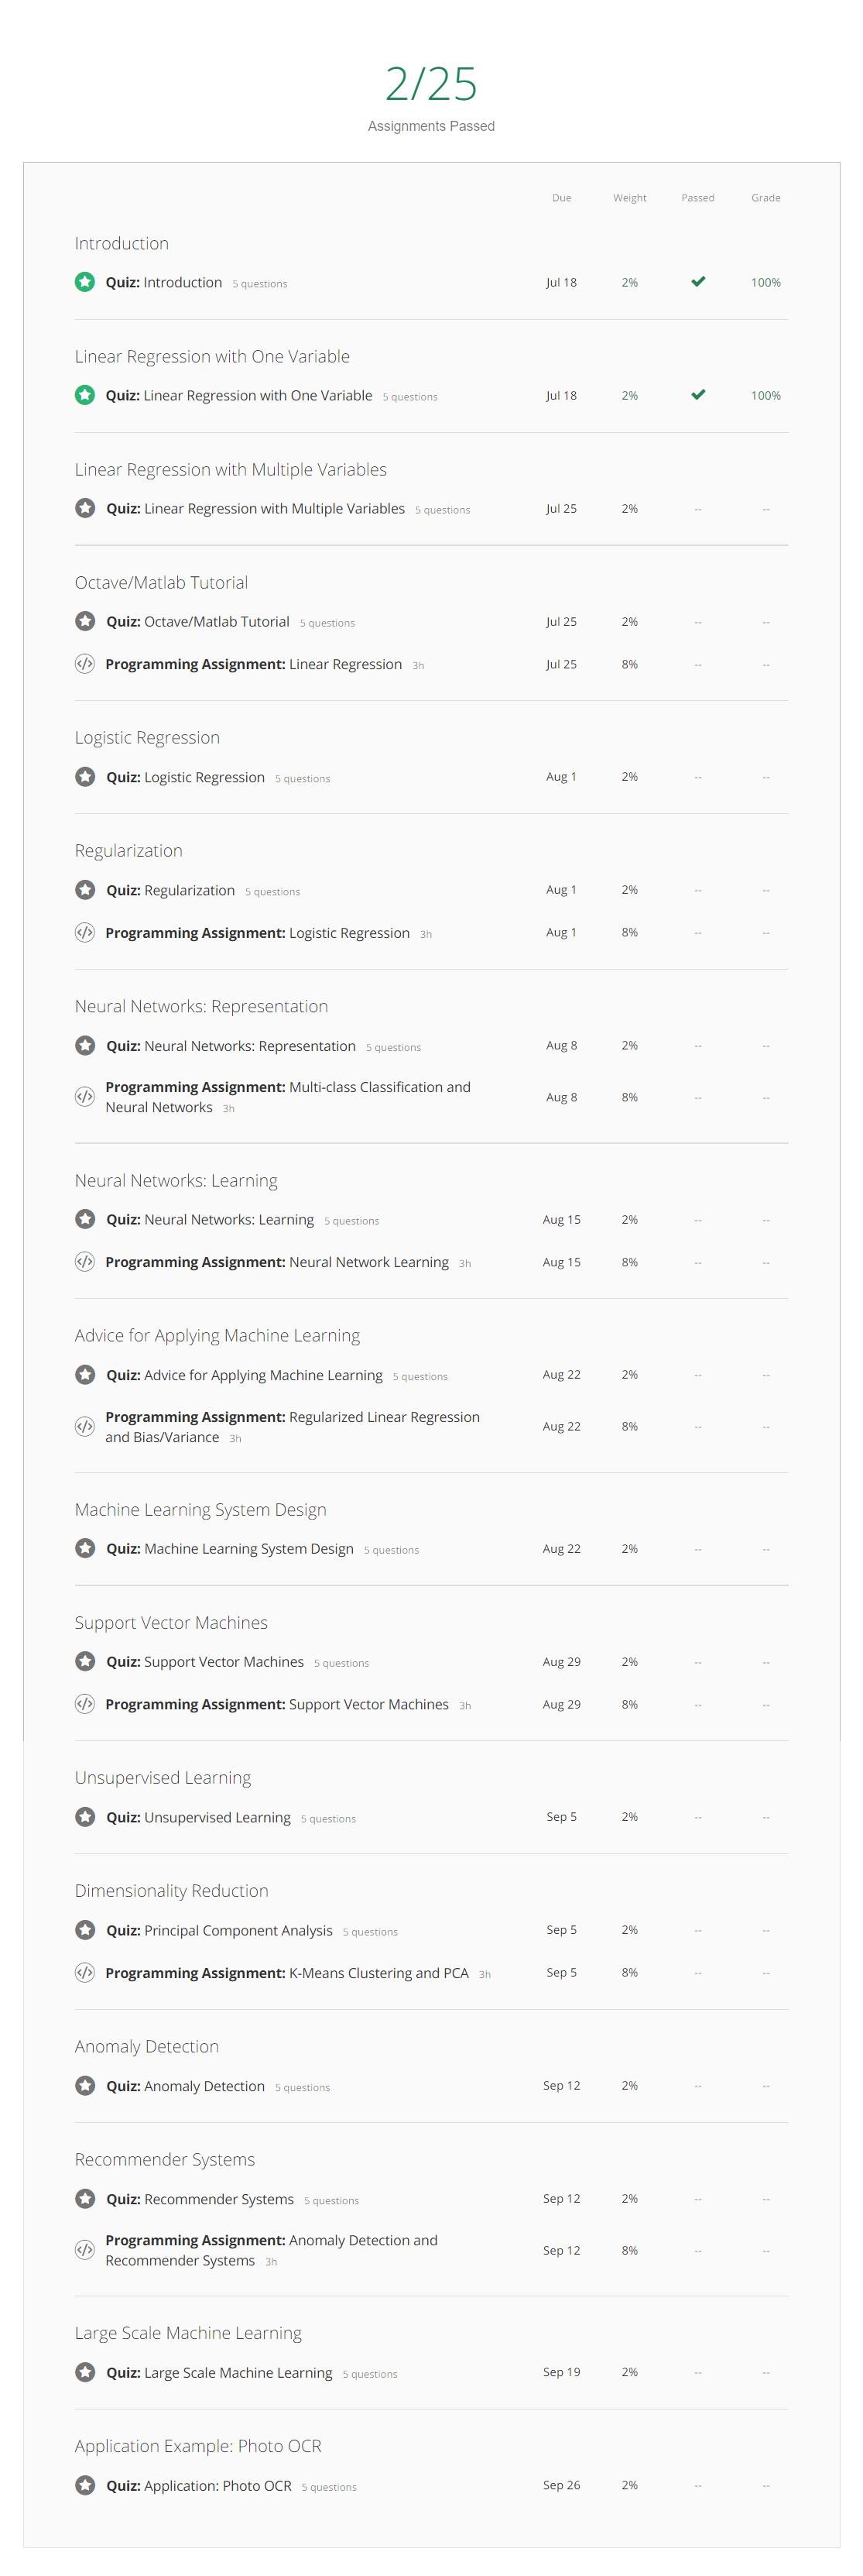This screenshot has height=2576, width=863.
Task: Click the code icon beside Multi-class Classification and Neural Networks
Action: coord(85,1096)
